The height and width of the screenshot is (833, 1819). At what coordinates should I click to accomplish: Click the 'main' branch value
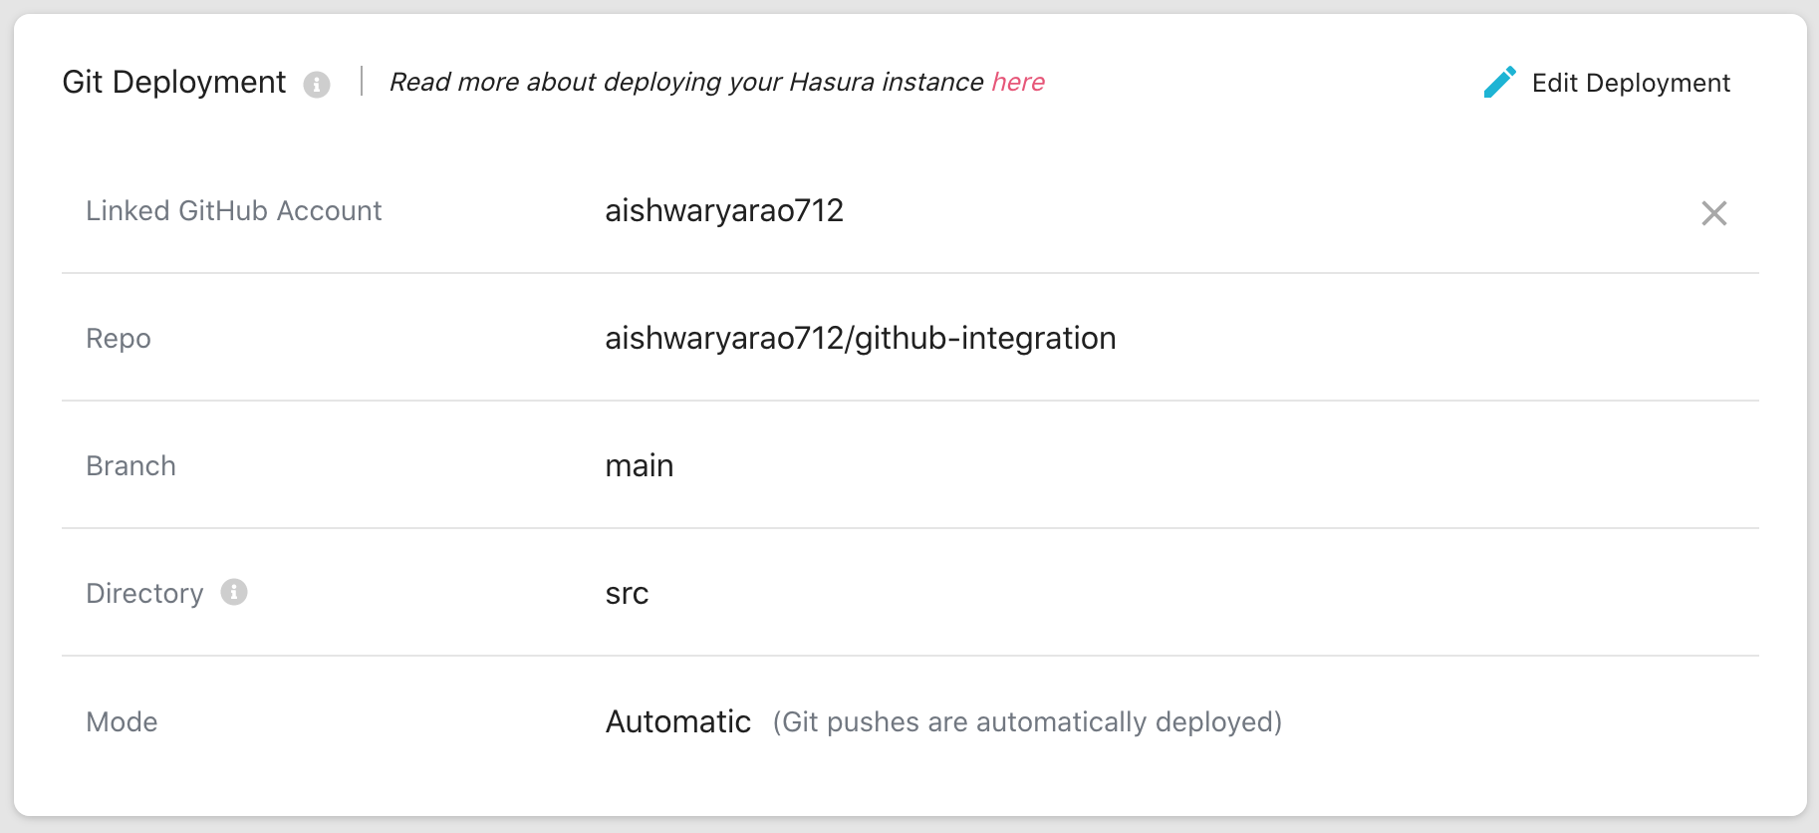(x=640, y=465)
